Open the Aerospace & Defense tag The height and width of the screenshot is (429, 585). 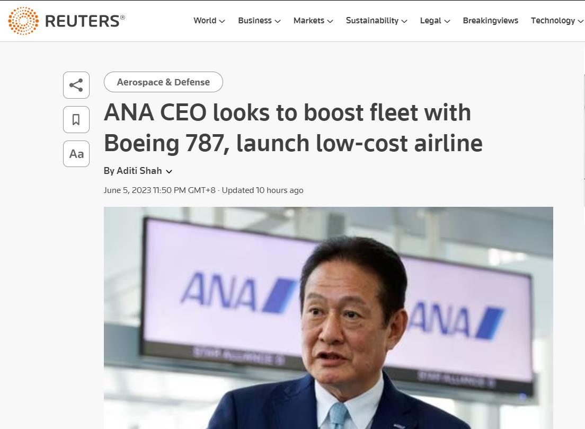click(x=163, y=82)
